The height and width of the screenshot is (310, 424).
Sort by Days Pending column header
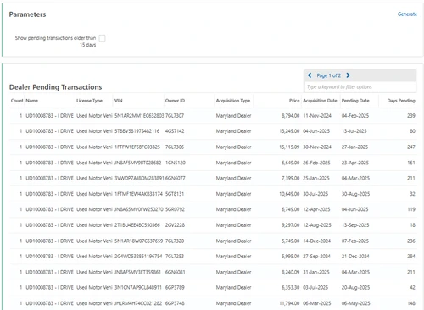click(x=401, y=101)
